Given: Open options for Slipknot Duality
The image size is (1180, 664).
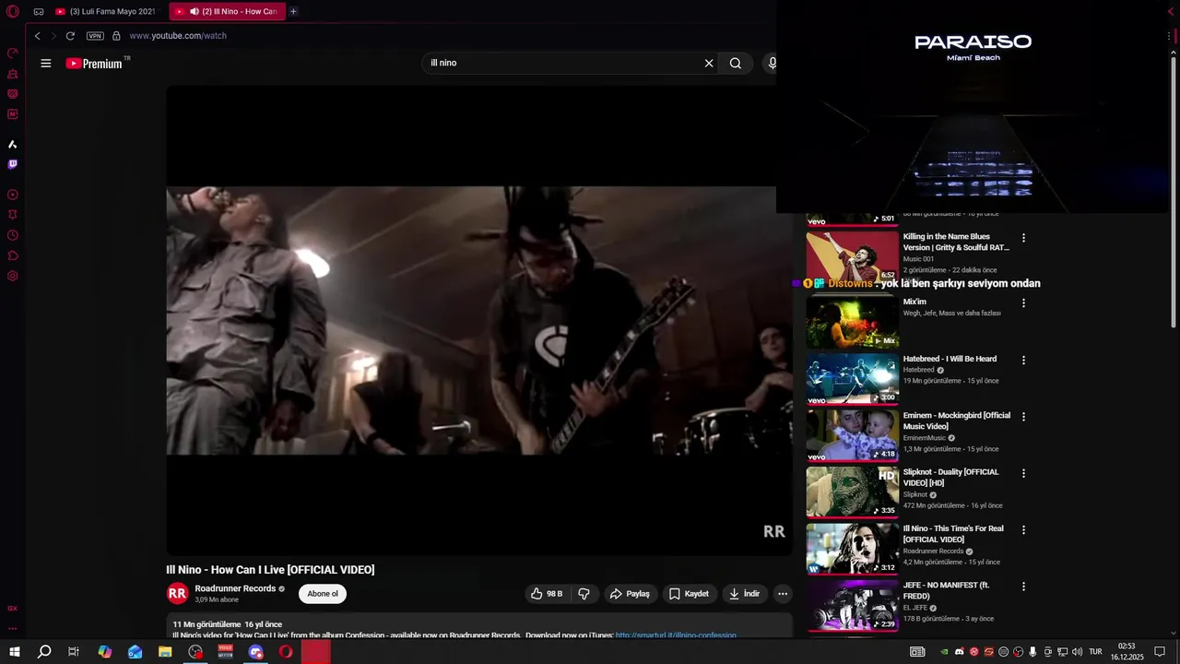Looking at the screenshot, I should (1023, 473).
